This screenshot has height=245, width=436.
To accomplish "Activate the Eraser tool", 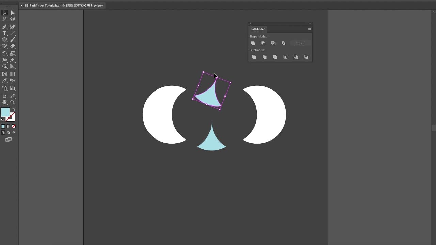I will pos(13,46).
